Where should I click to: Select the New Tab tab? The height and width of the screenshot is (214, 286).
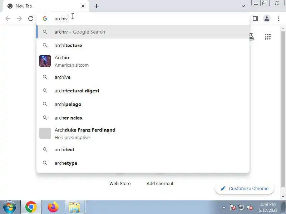46,6
